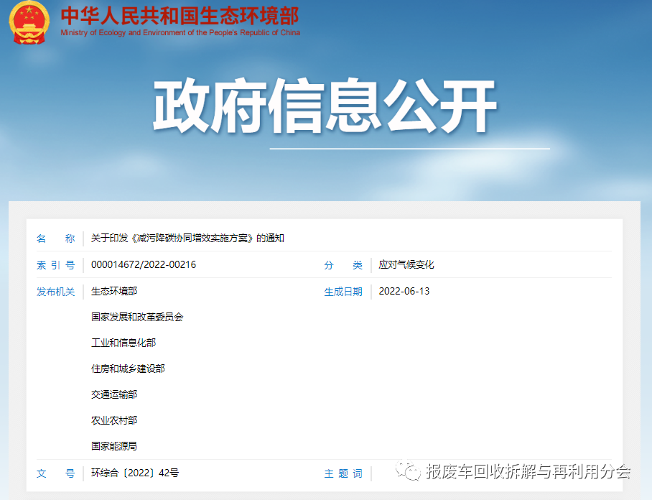Click 国家能源局 in the agency list
Viewport: 652px width, 500px height.
pyautogui.click(x=114, y=446)
